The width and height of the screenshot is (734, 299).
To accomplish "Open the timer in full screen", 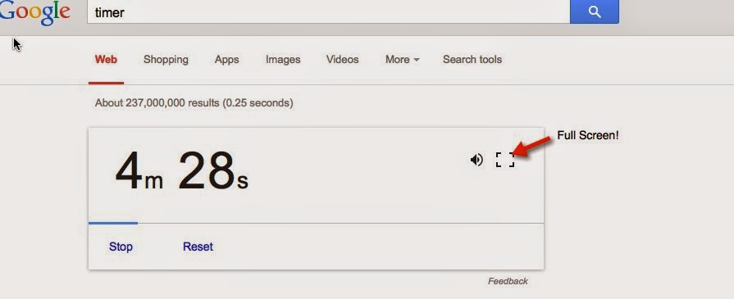I will coord(505,160).
